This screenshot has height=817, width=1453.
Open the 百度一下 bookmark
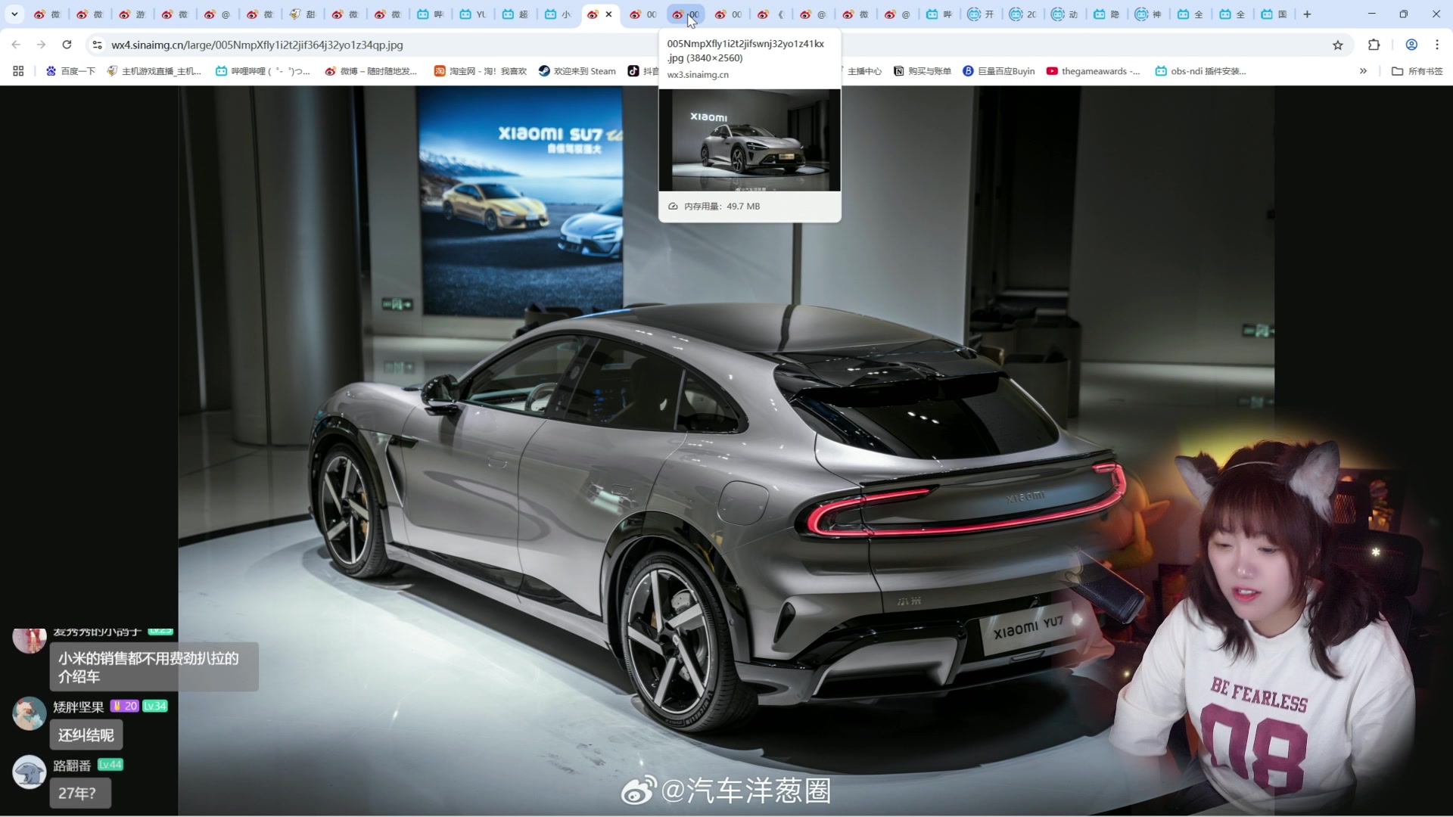(x=70, y=71)
